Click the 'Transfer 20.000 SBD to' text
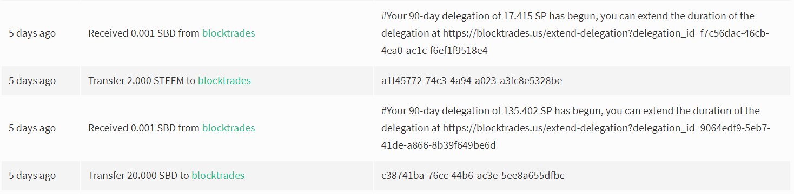The width and height of the screenshot is (794, 194). (x=138, y=176)
